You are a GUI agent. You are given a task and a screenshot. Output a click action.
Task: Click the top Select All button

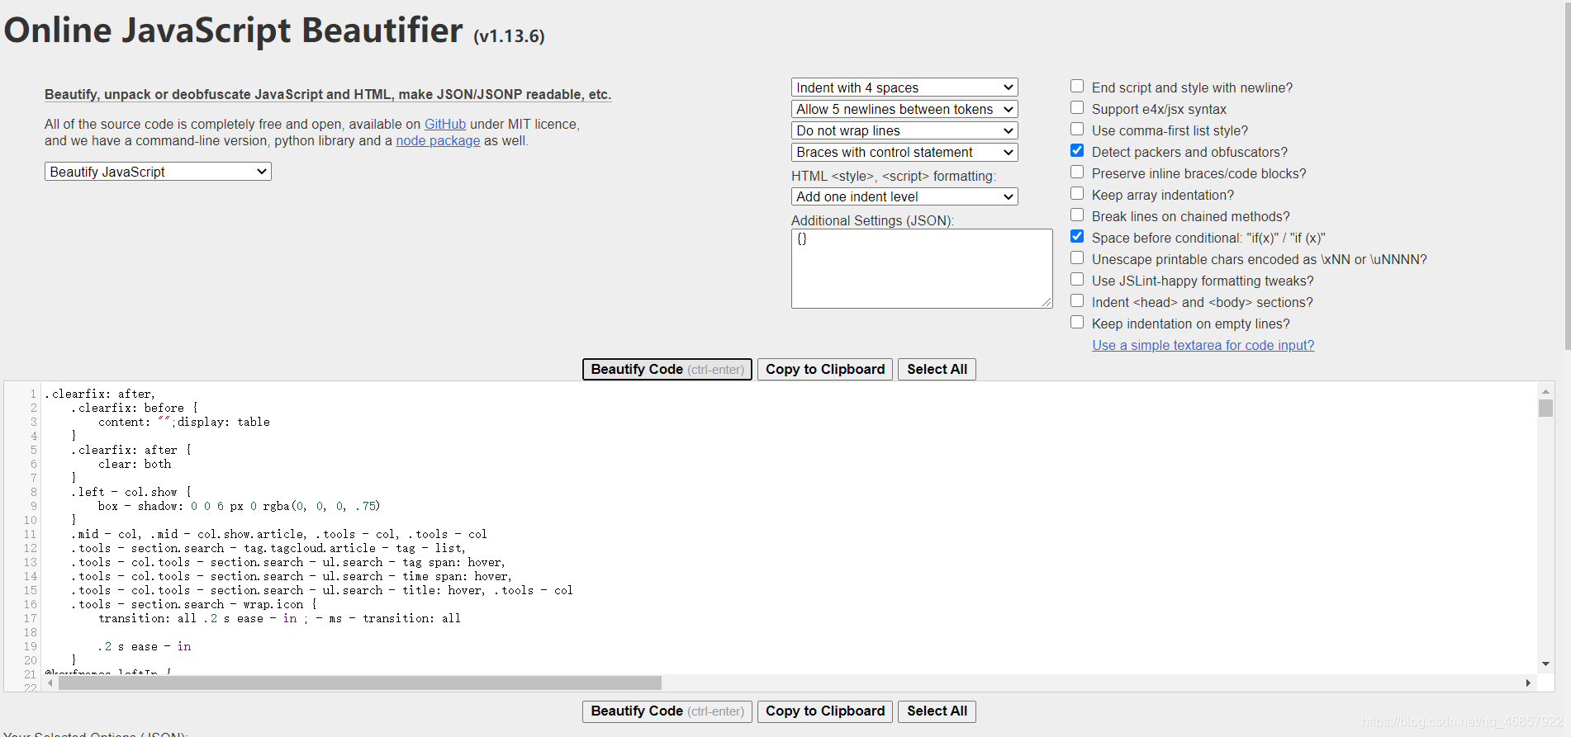click(937, 369)
